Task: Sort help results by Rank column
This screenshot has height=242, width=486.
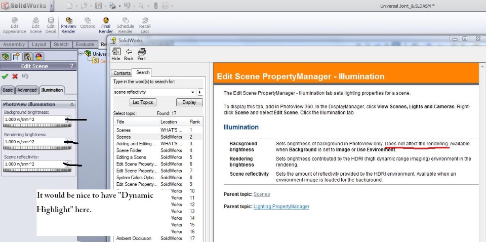Action: click(194, 122)
